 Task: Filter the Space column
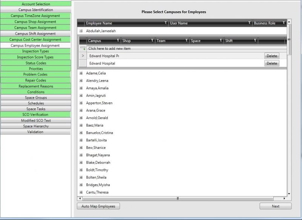222,41
